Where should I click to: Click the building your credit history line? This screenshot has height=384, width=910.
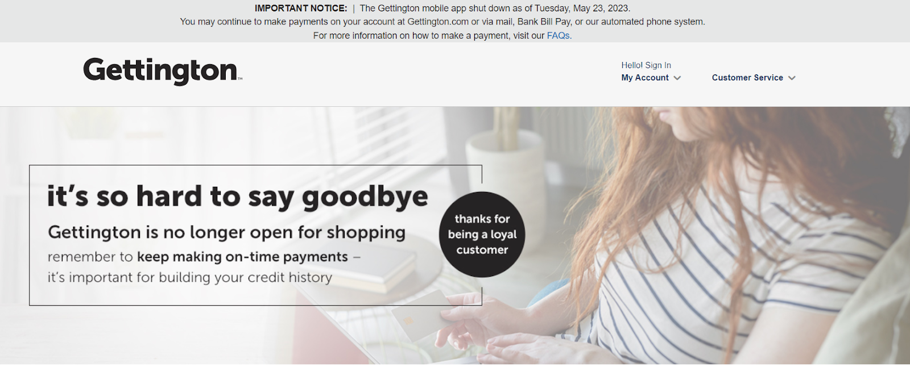pyautogui.click(x=189, y=277)
